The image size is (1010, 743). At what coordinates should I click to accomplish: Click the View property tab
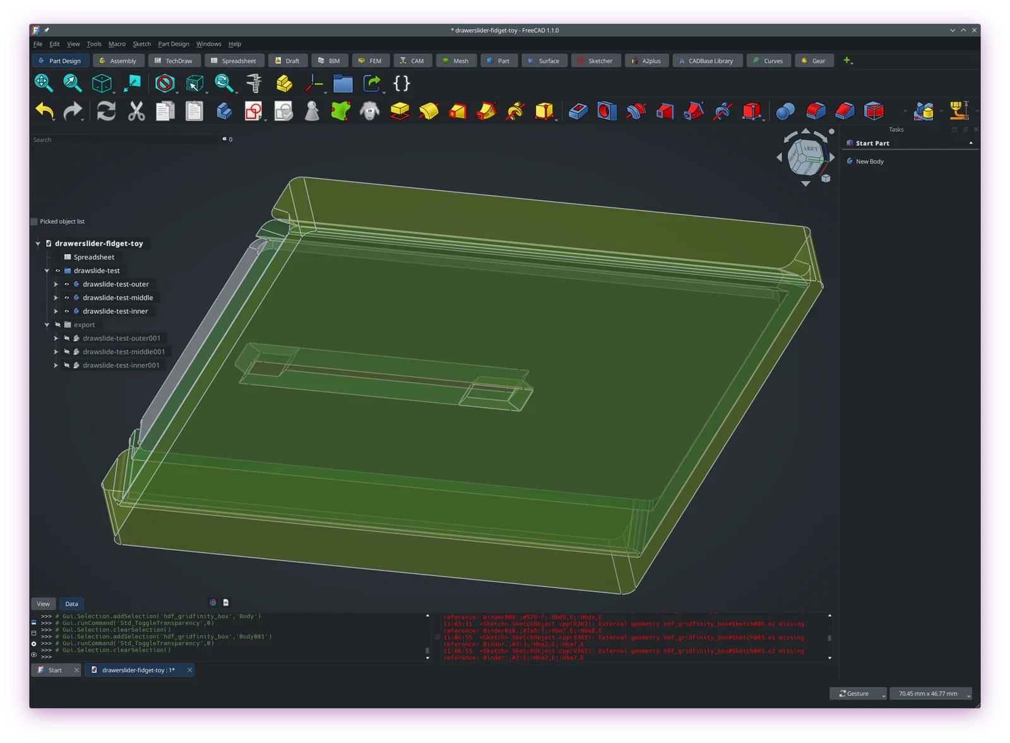(x=43, y=604)
